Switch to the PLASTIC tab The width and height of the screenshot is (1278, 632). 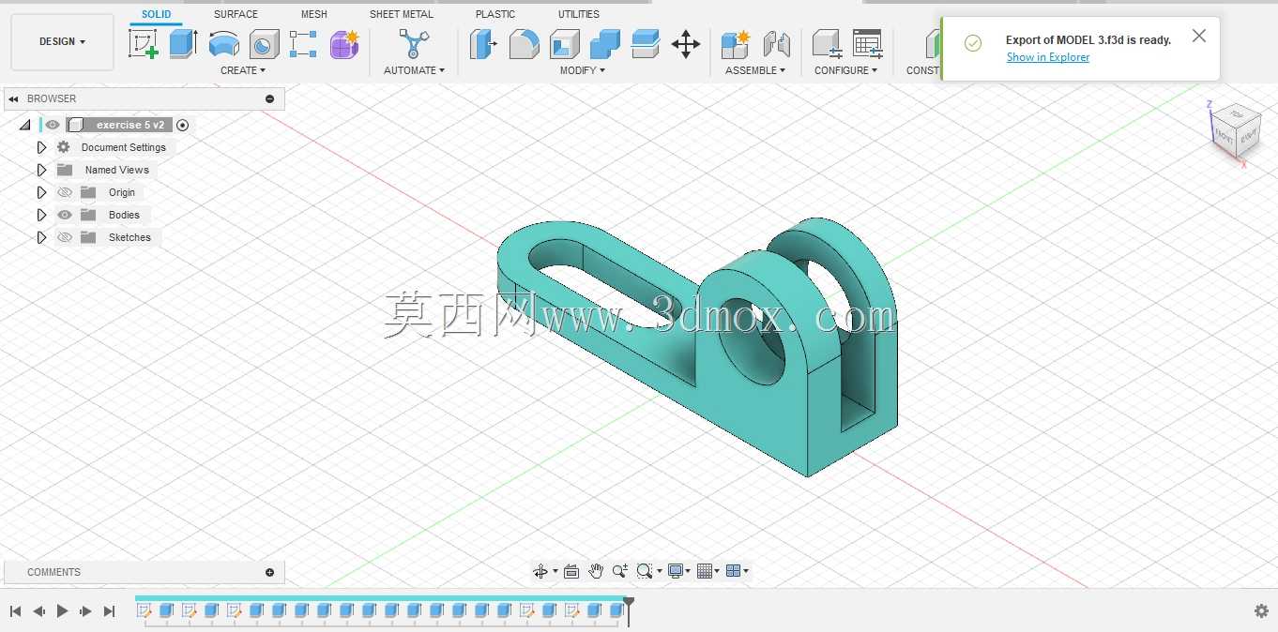coord(495,14)
